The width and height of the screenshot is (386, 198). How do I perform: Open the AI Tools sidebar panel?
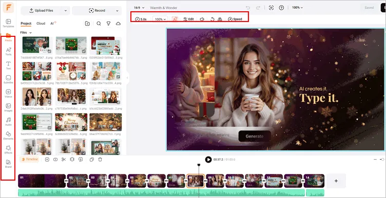(x=8, y=51)
